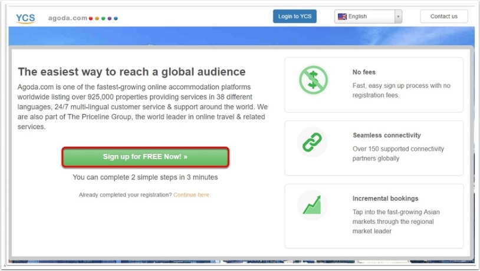Open the Contact us button

click(444, 16)
